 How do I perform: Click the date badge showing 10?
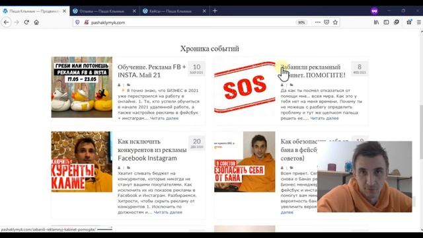click(197, 69)
